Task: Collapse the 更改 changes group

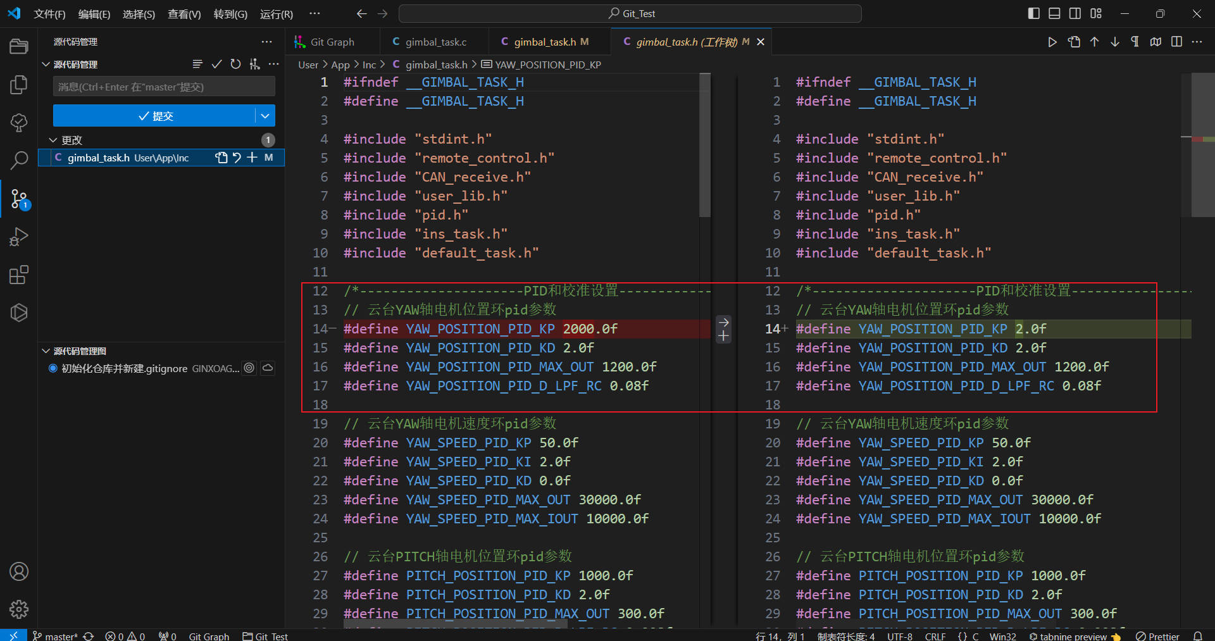Action: pyautogui.click(x=53, y=140)
